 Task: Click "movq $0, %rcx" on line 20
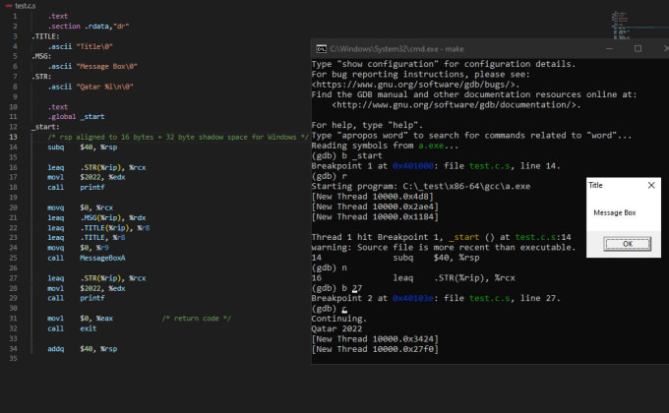tap(81, 207)
